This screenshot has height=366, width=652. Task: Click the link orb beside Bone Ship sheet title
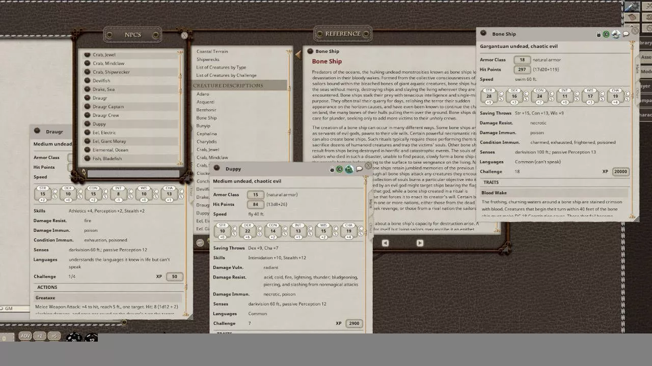pyautogui.click(x=483, y=34)
